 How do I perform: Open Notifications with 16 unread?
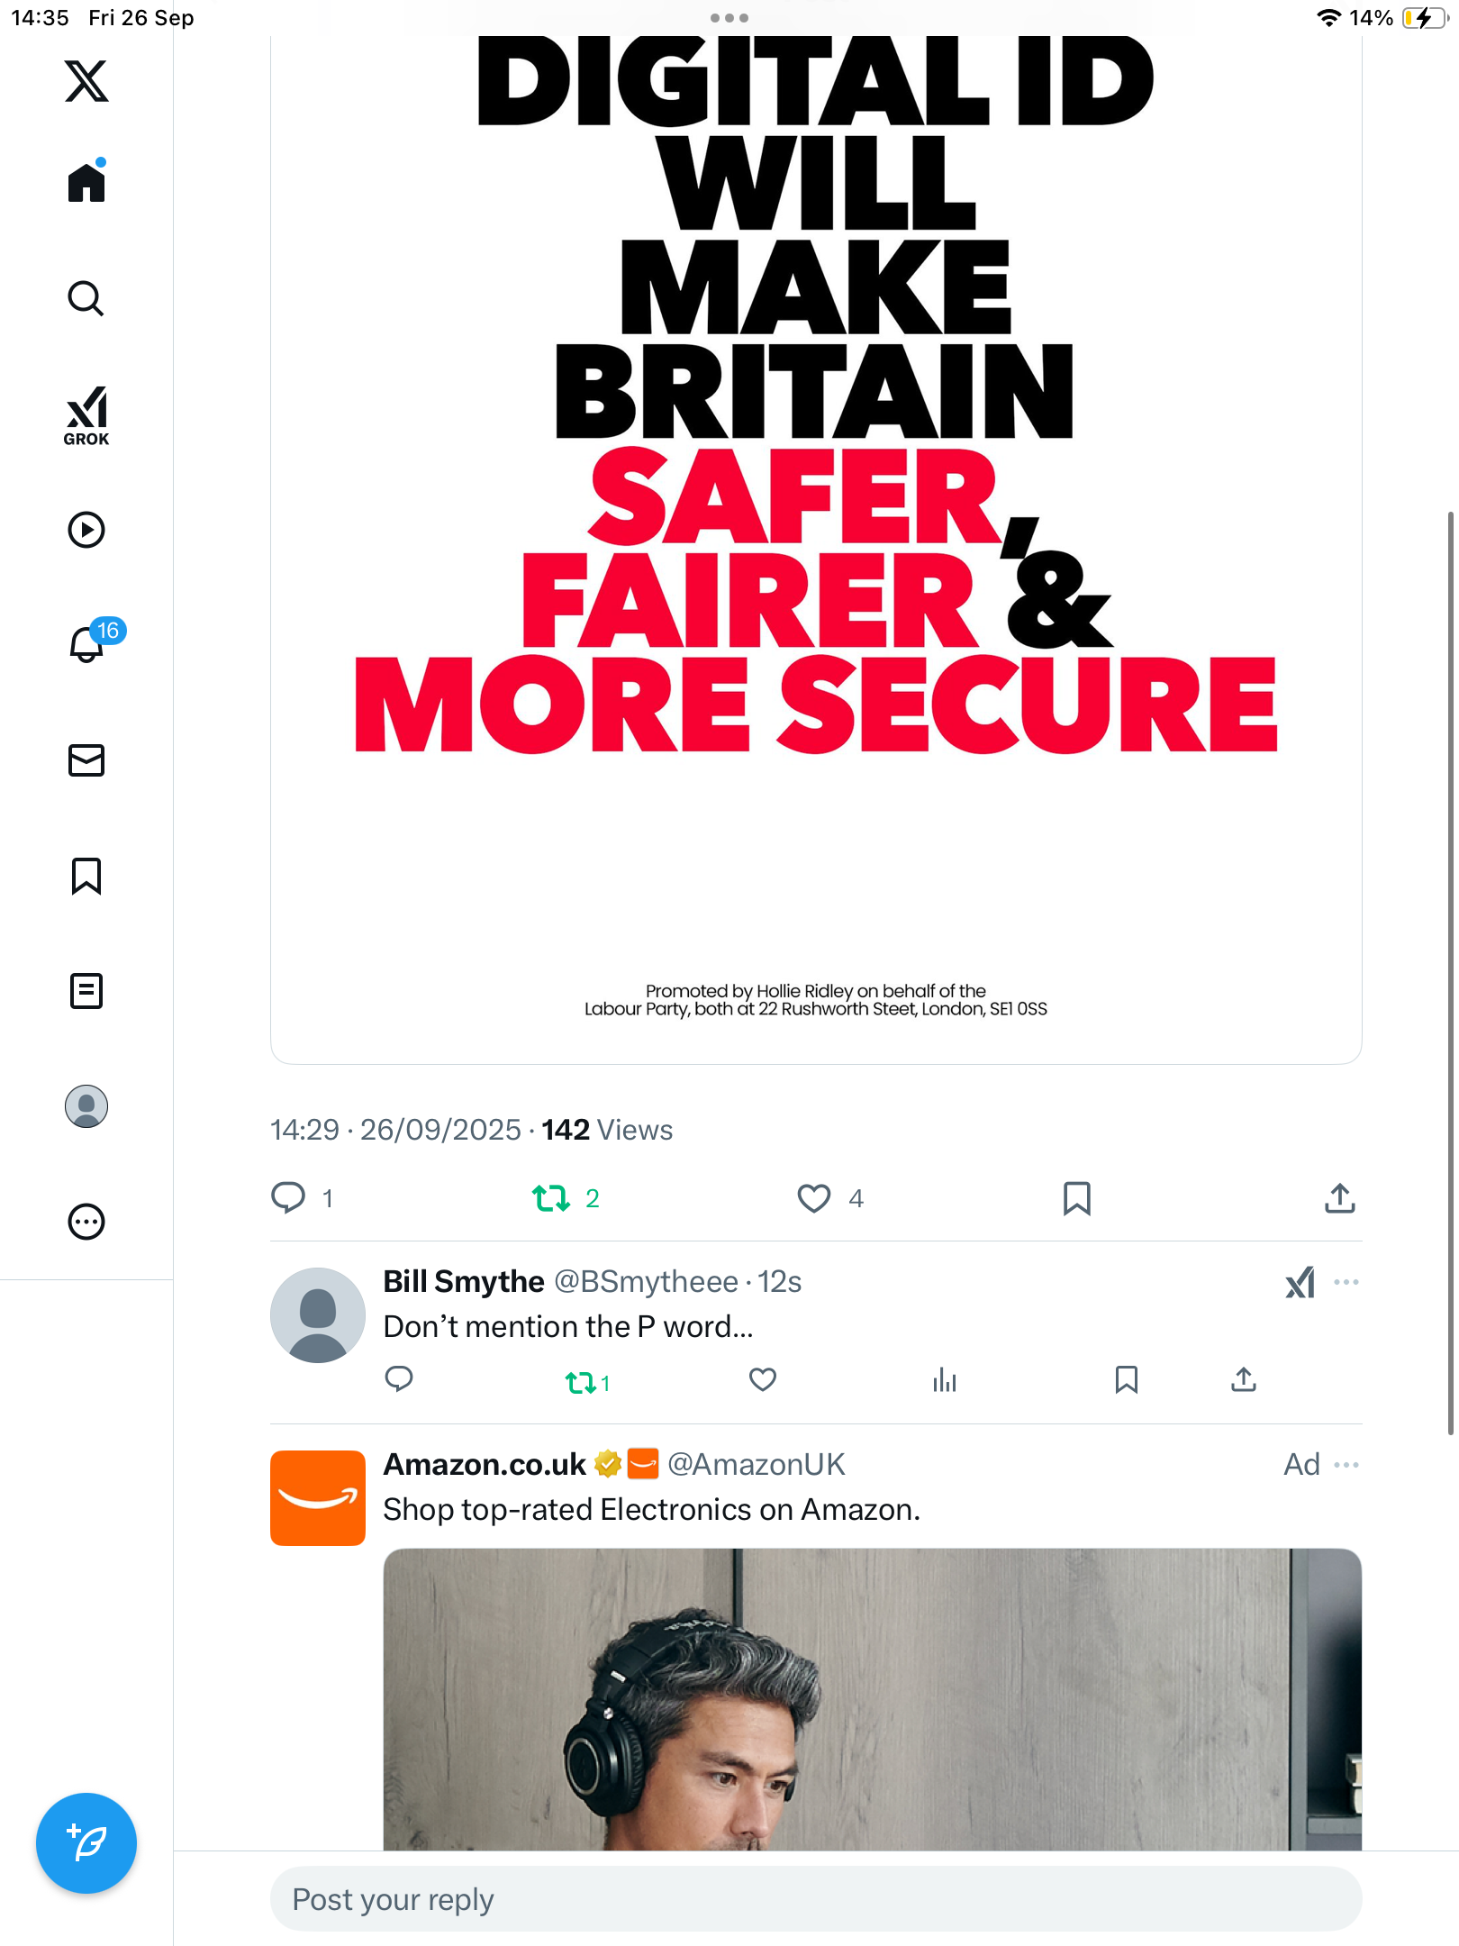(x=86, y=644)
